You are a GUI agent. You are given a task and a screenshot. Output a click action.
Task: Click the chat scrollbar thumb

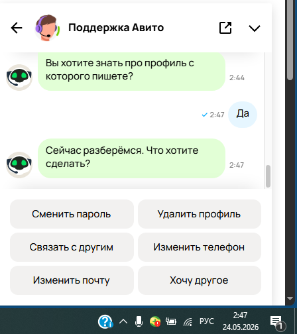click(x=268, y=176)
